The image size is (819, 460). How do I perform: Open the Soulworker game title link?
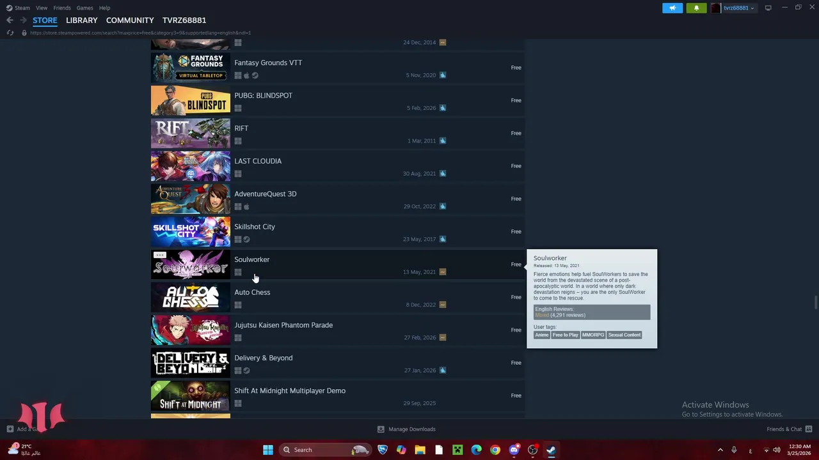coord(252,259)
